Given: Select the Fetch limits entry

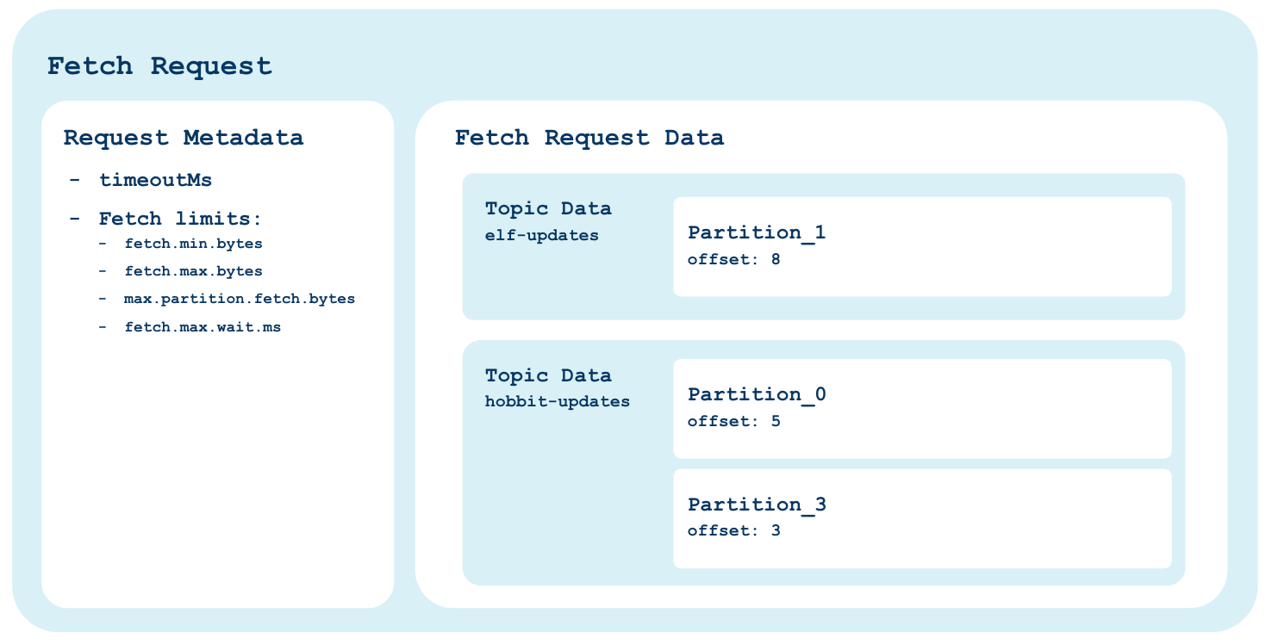Looking at the screenshot, I should click(180, 218).
